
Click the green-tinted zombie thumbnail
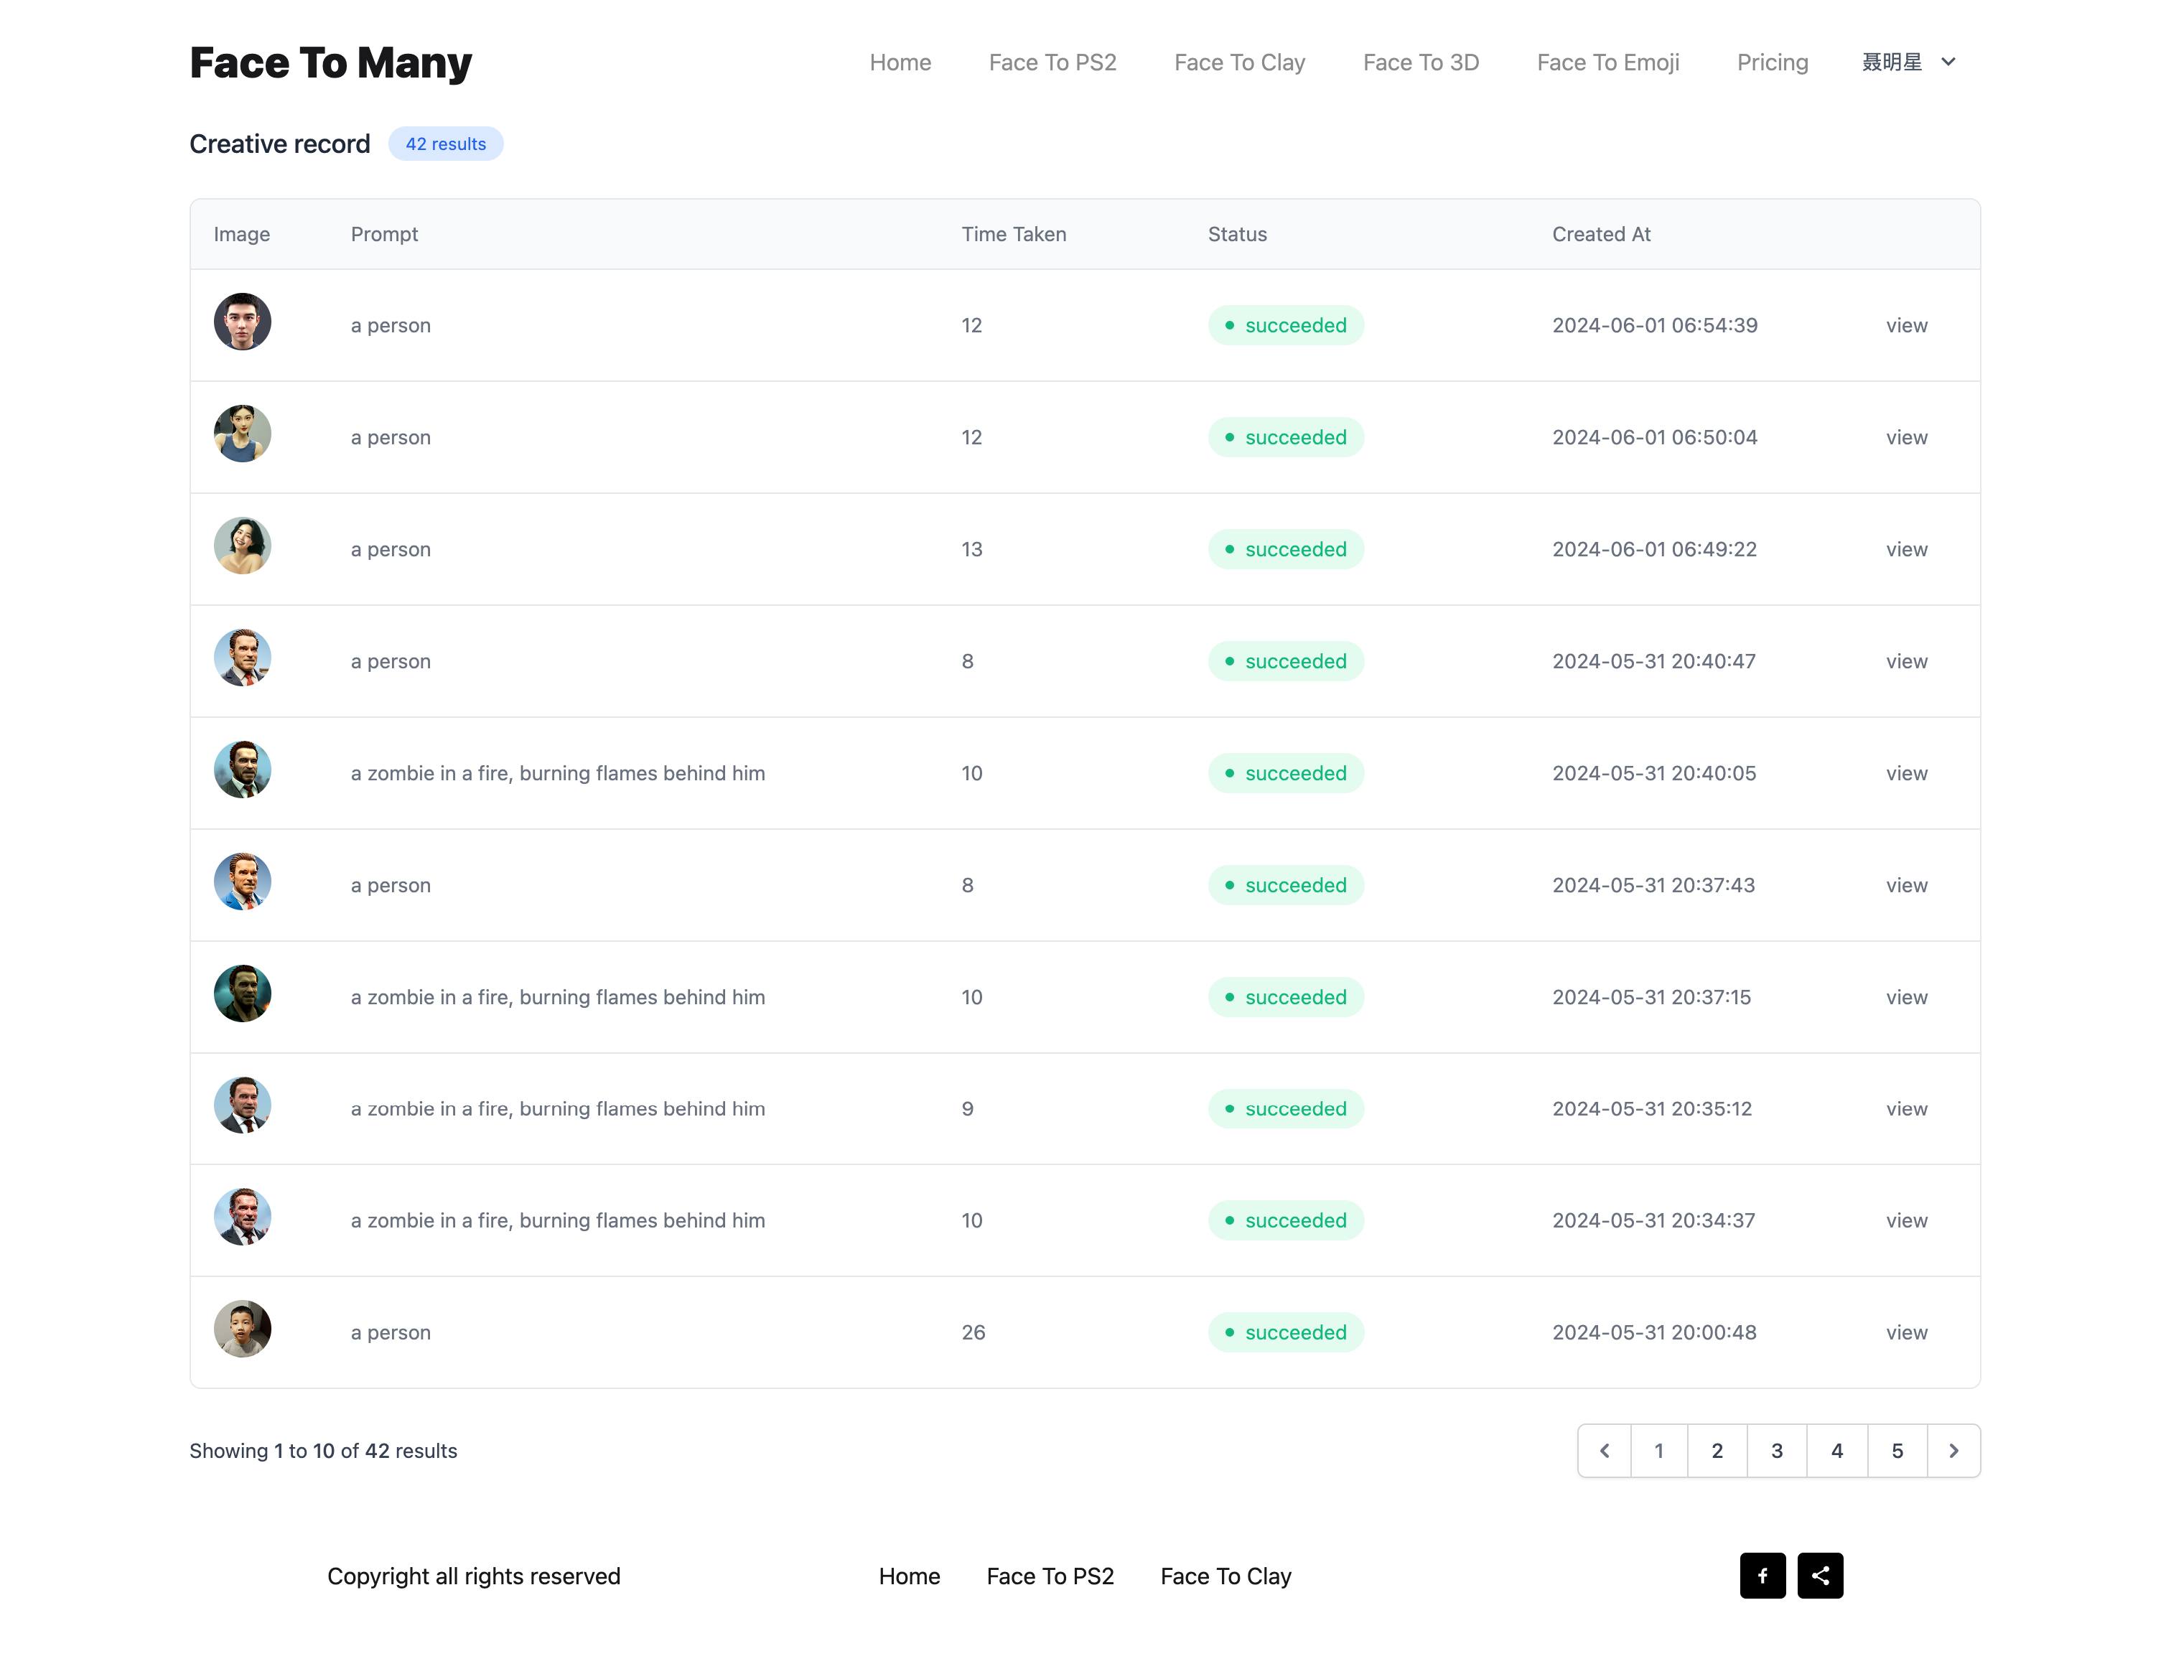pyautogui.click(x=243, y=993)
